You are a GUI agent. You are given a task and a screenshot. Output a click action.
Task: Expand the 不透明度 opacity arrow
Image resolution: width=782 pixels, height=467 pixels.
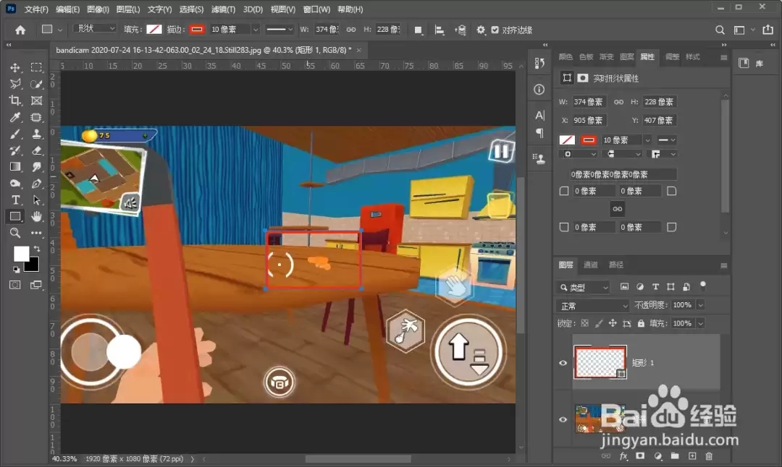click(700, 305)
